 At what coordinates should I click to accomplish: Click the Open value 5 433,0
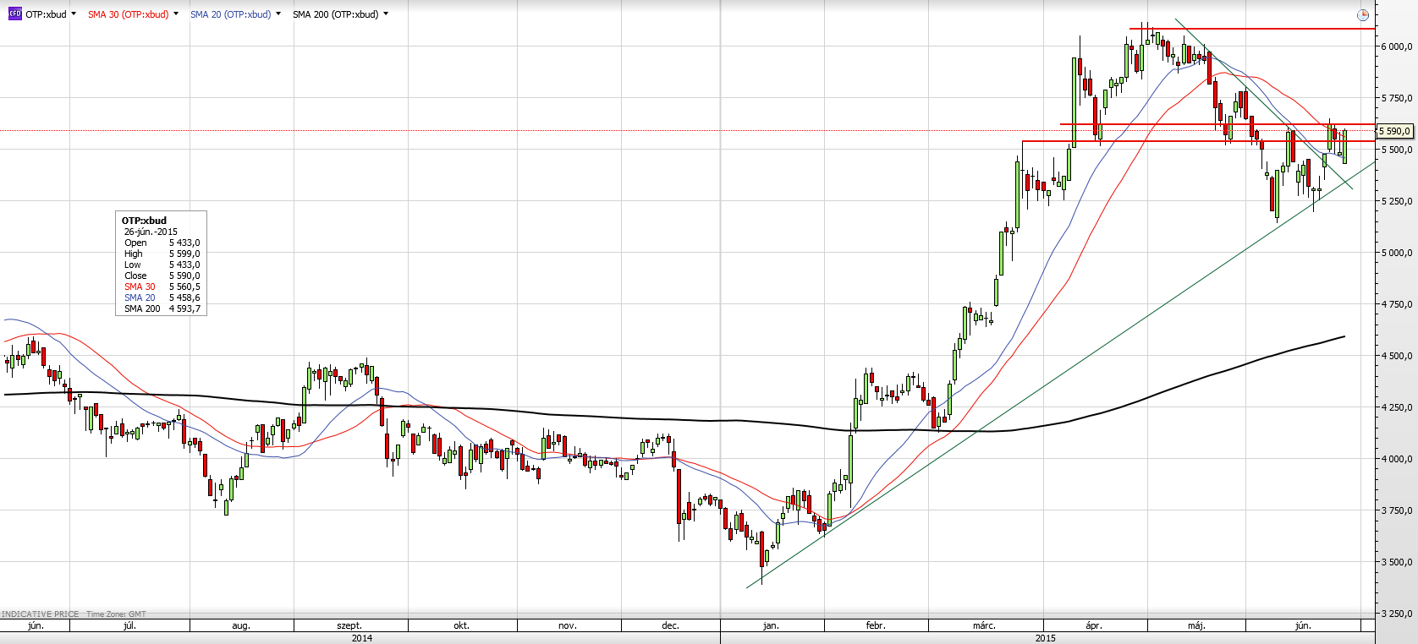point(184,243)
